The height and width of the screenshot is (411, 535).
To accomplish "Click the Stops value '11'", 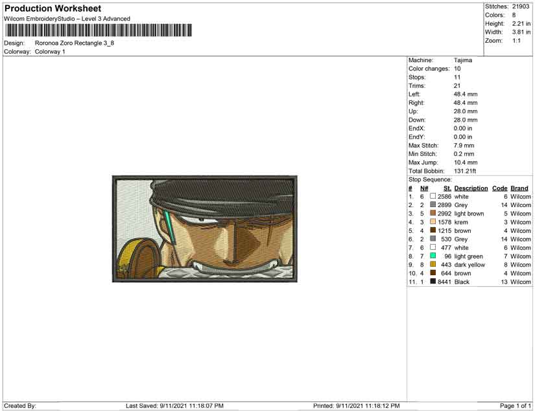I will pyautogui.click(x=457, y=77).
